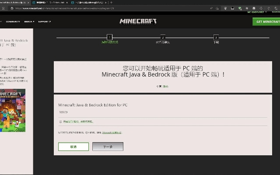Open the MERCH menu item

pyautogui.click(x=29, y=21)
